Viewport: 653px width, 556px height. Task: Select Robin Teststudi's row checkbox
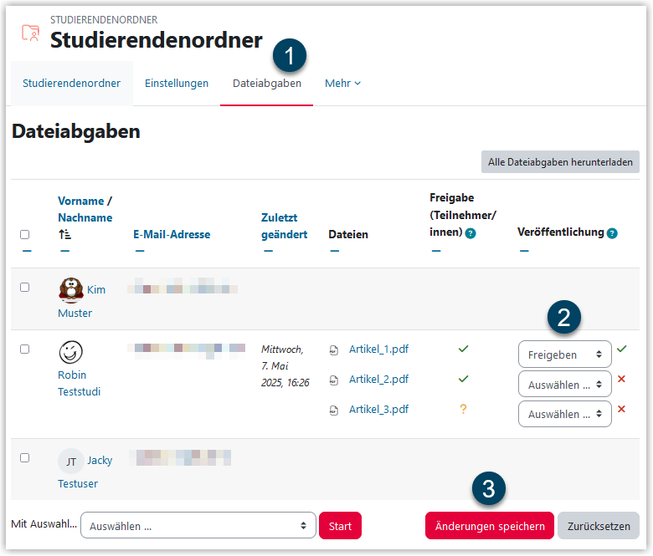[x=25, y=349]
